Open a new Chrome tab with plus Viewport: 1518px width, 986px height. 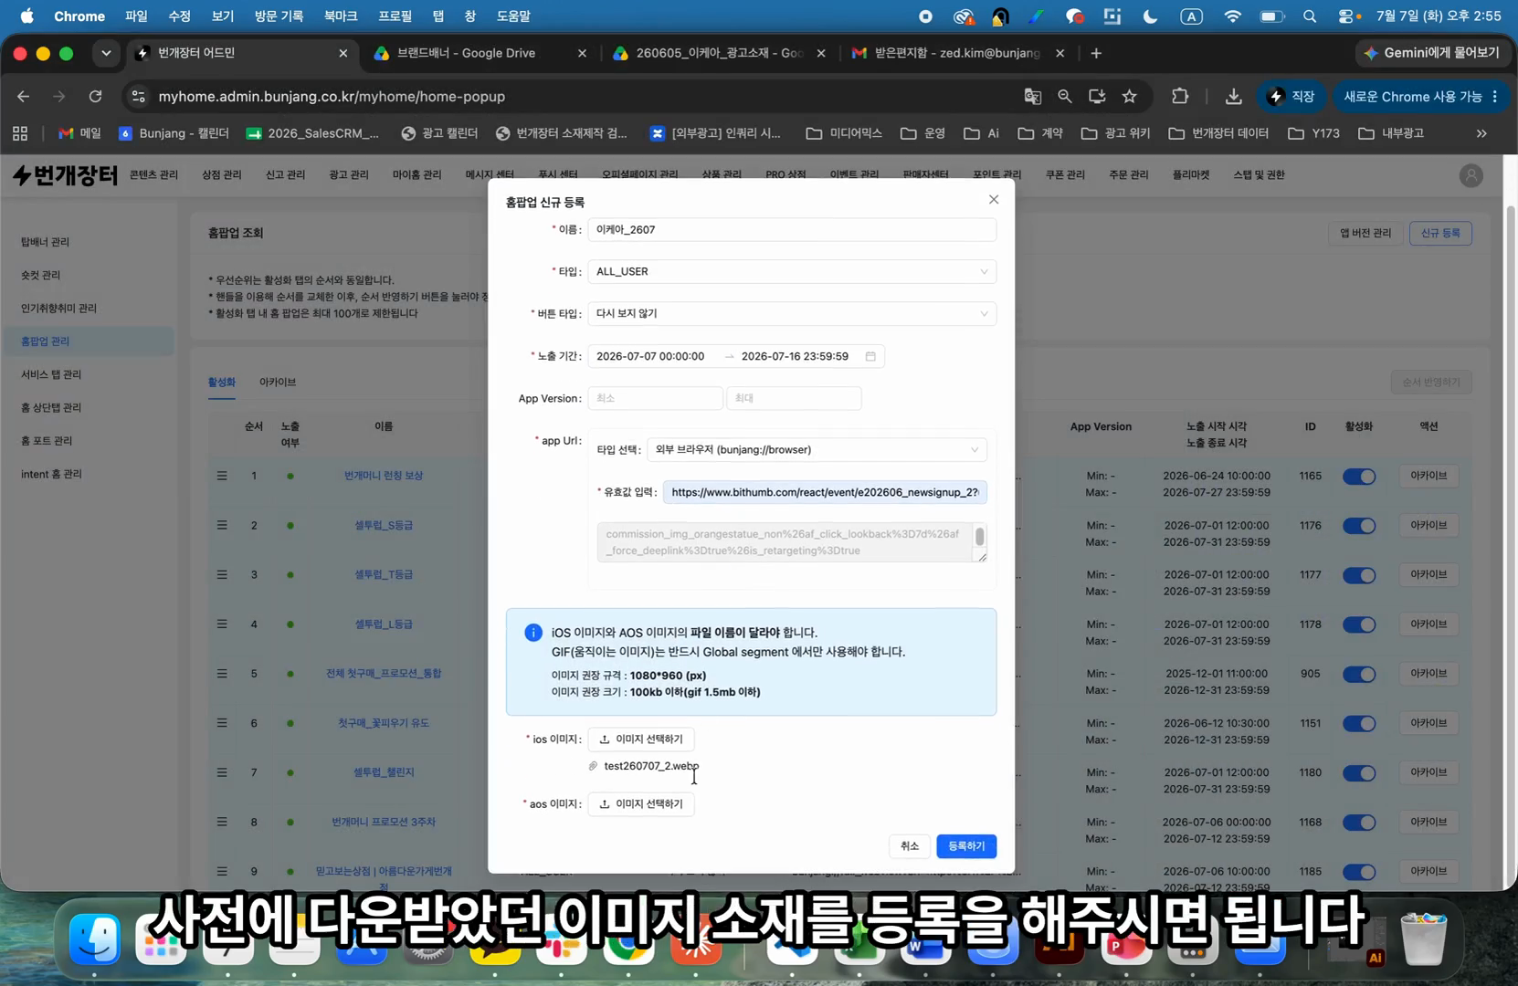(1096, 53)
